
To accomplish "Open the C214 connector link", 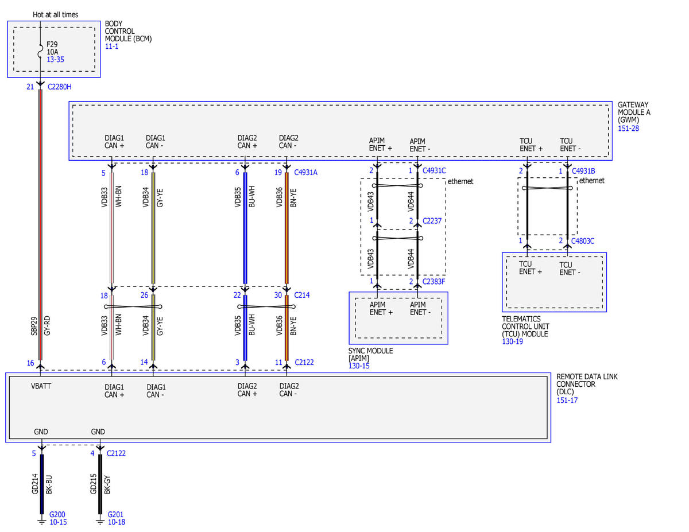I will [x=302, y=295].
